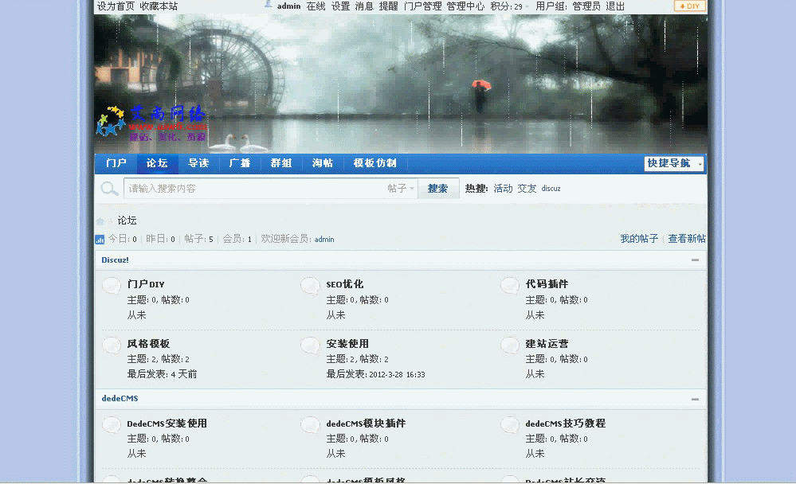Click the bubble icon beside 安装使用 in the Discuz! section
Image resolution: width=796 pixels, height=484 pixels.
(310, 345)
